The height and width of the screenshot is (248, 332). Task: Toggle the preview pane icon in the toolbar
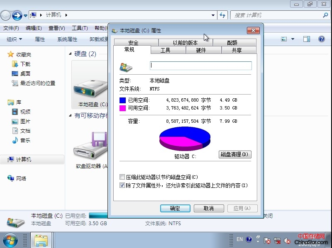tap(307, 39)
